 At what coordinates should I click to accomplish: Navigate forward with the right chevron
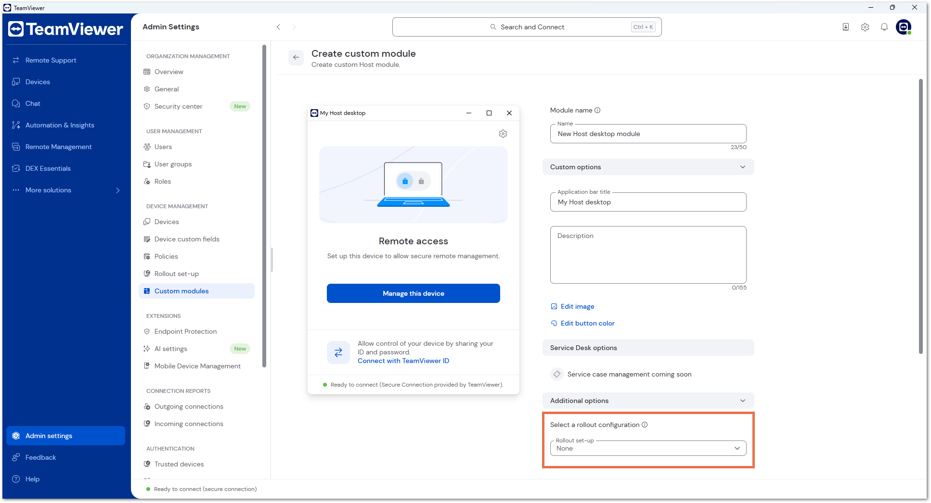(x=294, y=27)
